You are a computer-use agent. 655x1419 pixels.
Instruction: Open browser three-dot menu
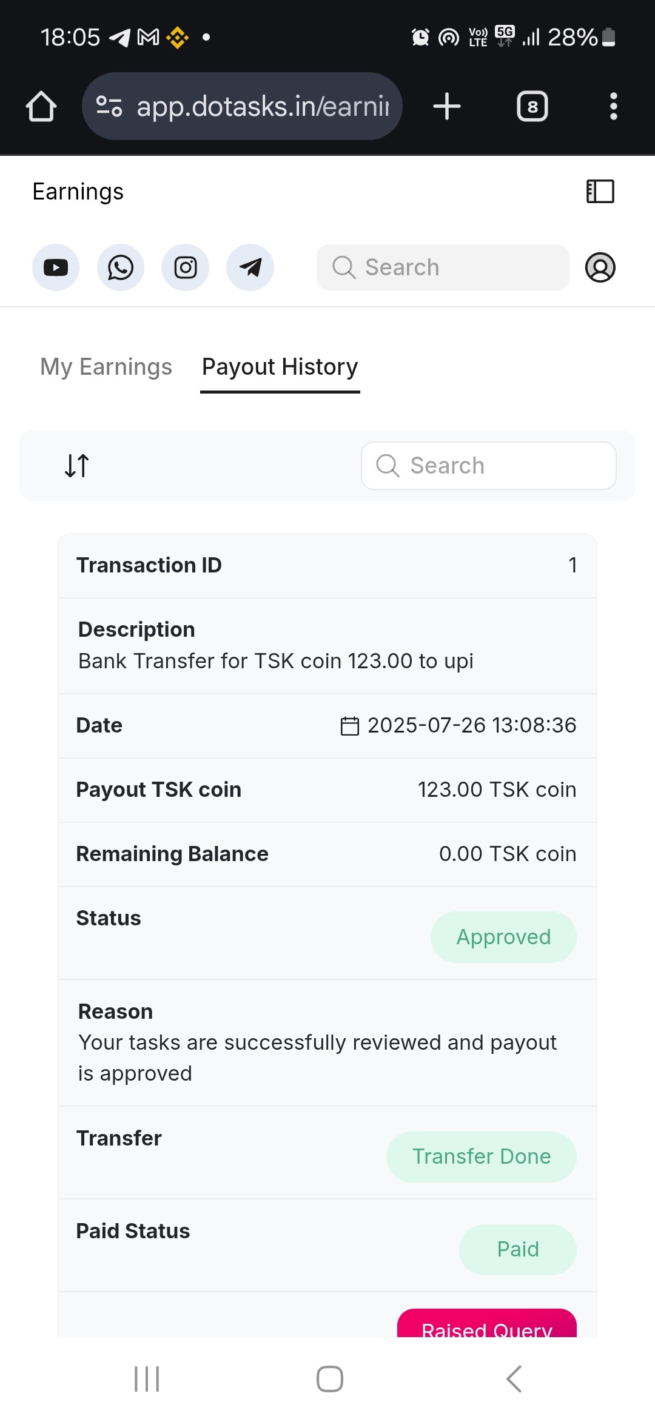click(x=613, y=107)
